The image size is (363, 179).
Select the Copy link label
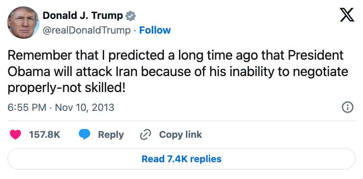[180, 134]
